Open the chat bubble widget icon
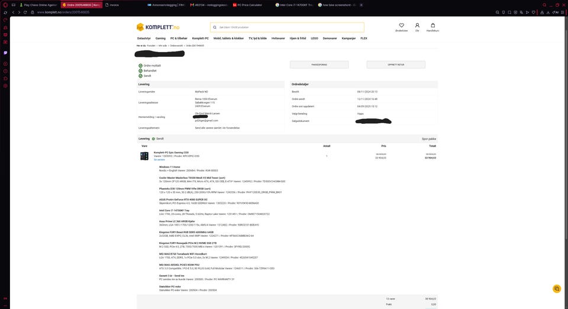Viewport: 568px width, 309px height. pos(557,289)
